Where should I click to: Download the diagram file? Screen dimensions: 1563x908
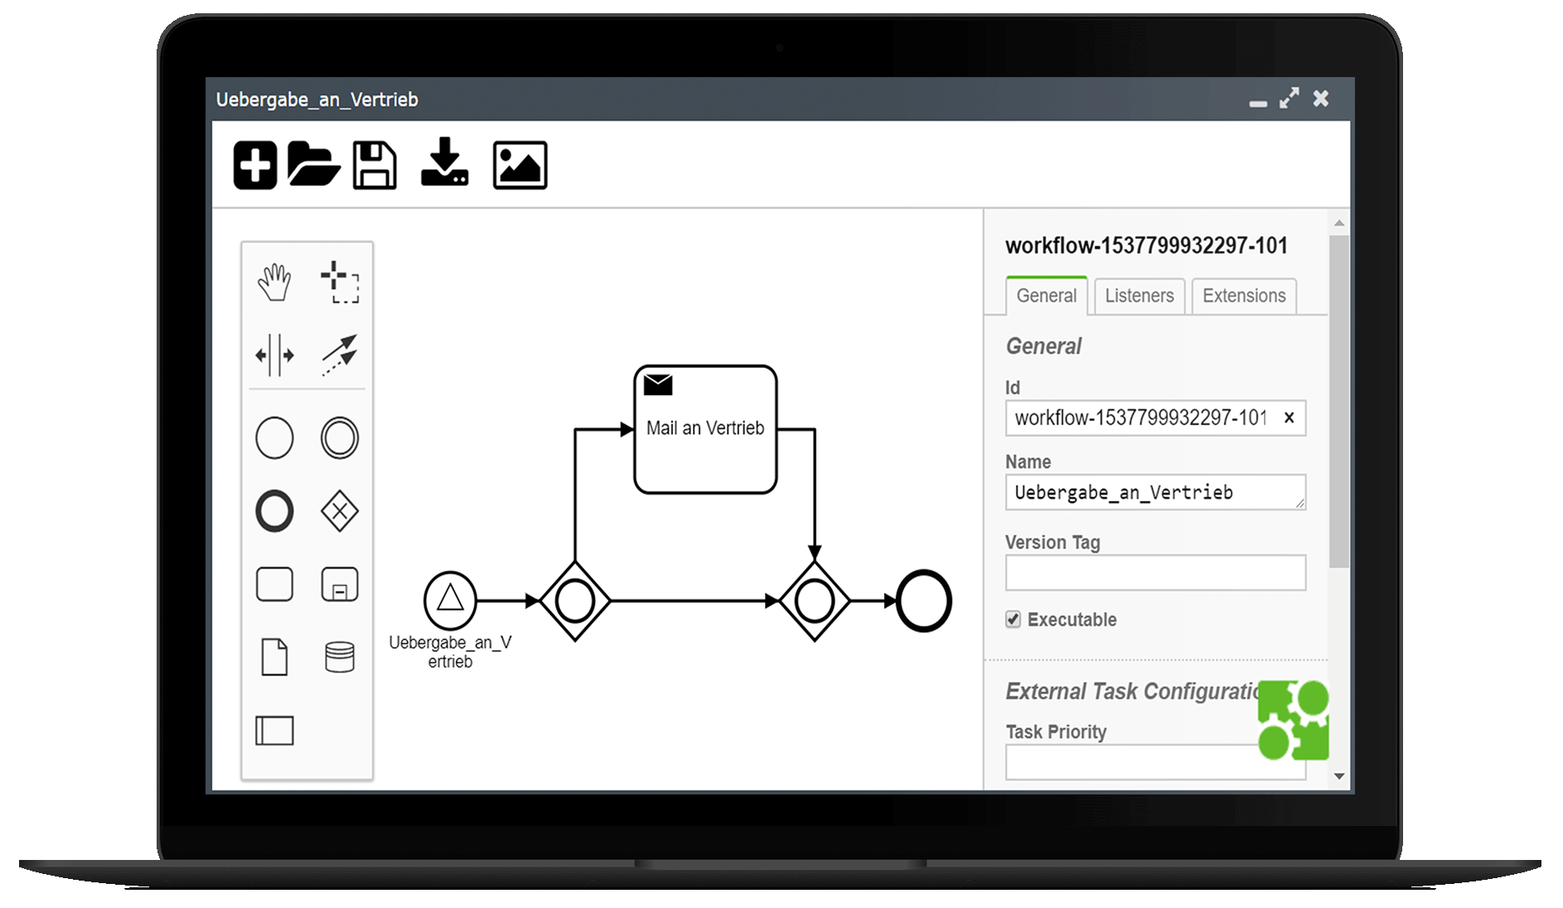tap(444, 162)
